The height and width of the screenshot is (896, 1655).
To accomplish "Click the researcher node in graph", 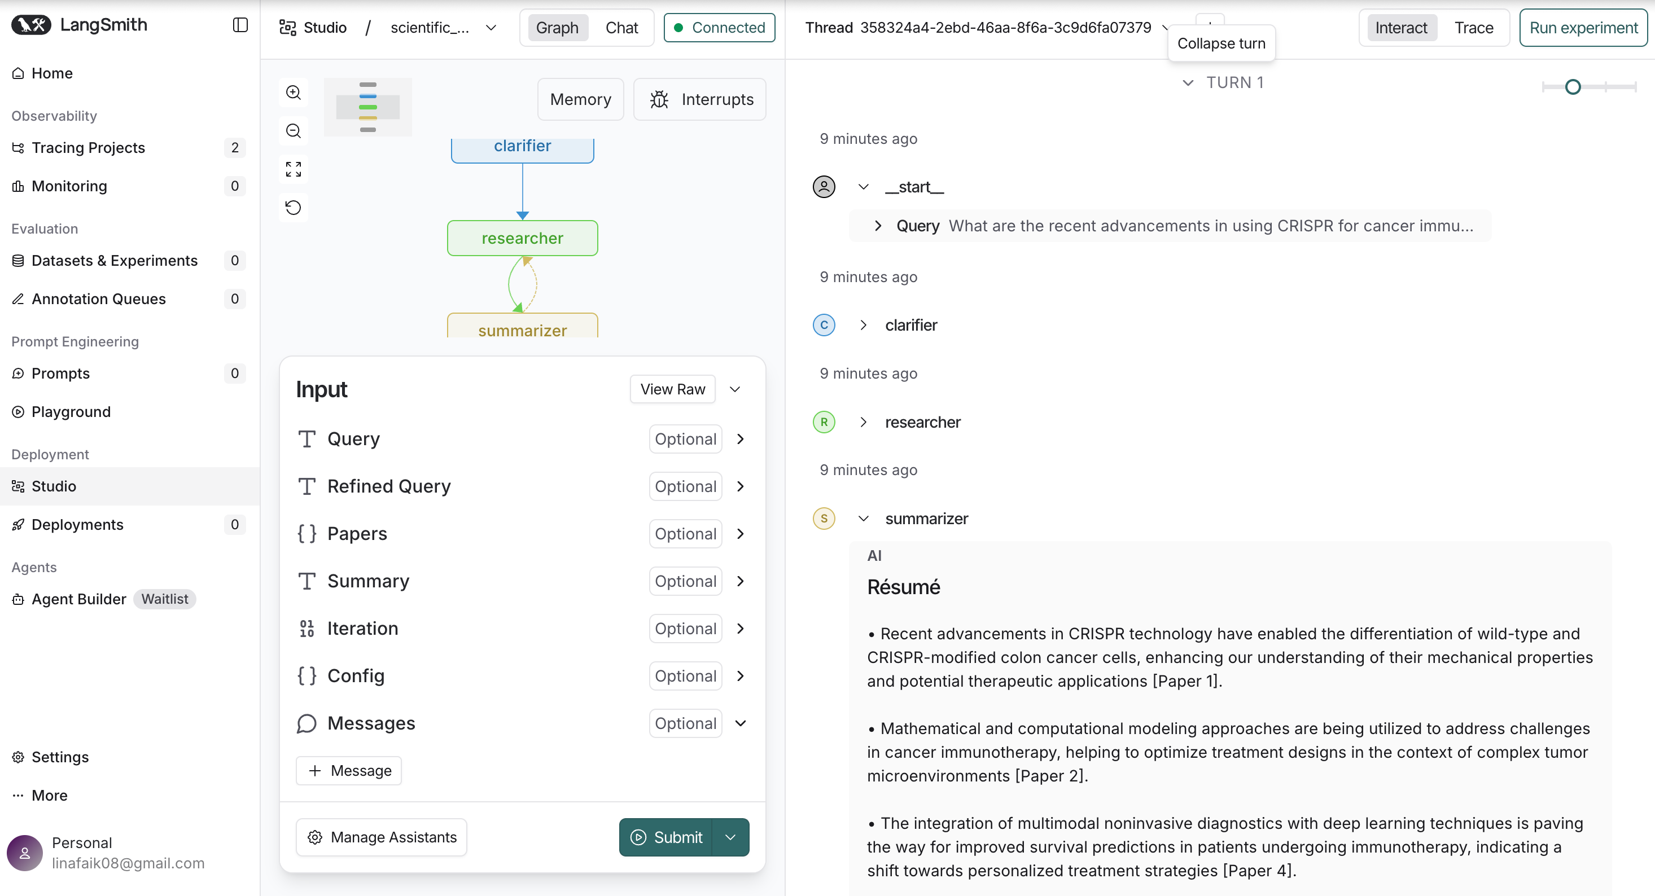I will tap(522, 238).
